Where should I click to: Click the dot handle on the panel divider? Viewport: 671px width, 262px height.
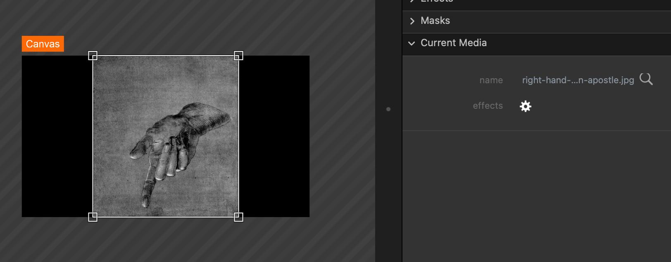(x=388, y=109)
